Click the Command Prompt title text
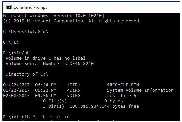 coord(30,7)
